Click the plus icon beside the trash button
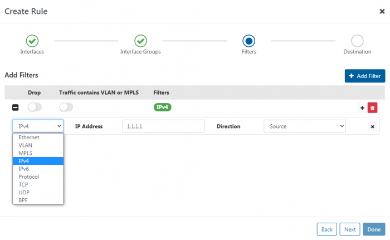390x240 pixels. [362, 107]
